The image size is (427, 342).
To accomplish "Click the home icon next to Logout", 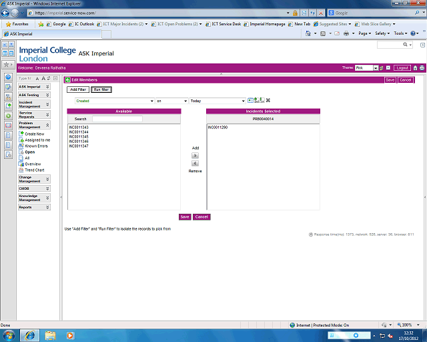I will [415, 68].
